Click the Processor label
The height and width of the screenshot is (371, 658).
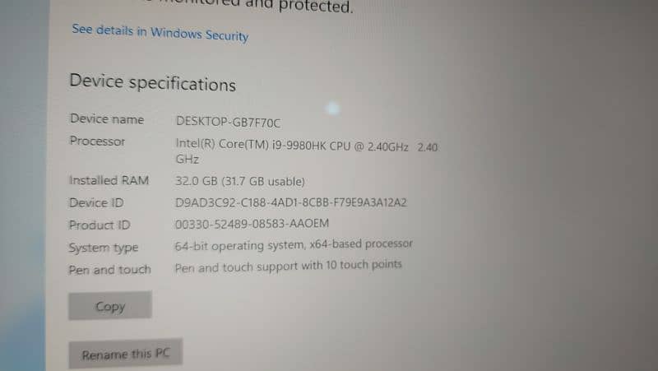(97, 141)
